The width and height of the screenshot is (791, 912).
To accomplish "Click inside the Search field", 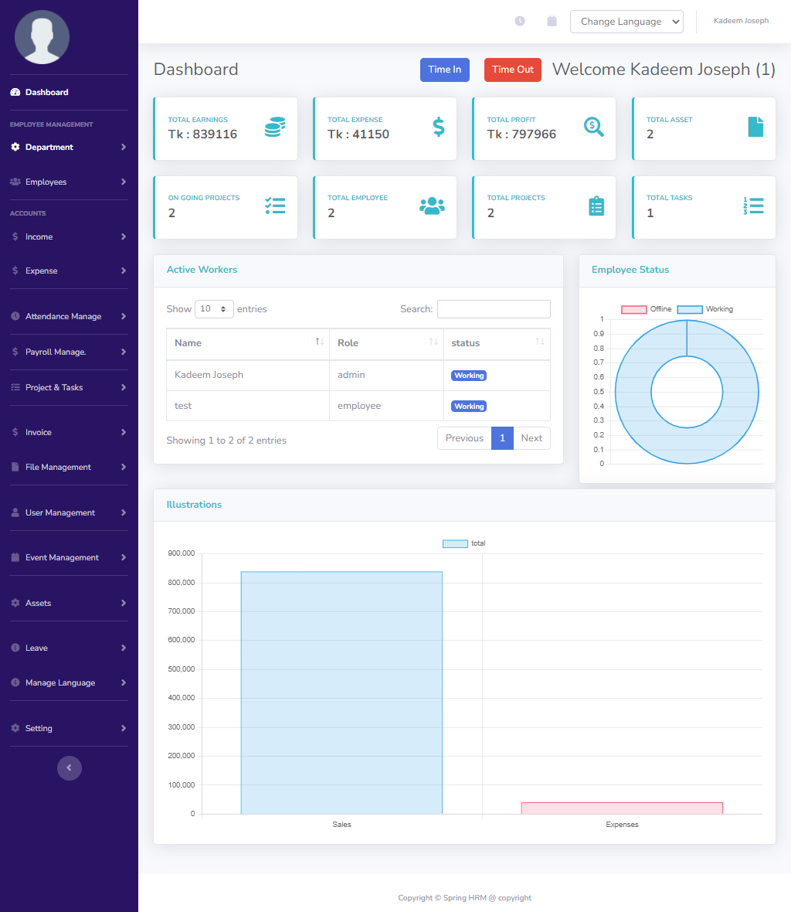I will [494, 308].
